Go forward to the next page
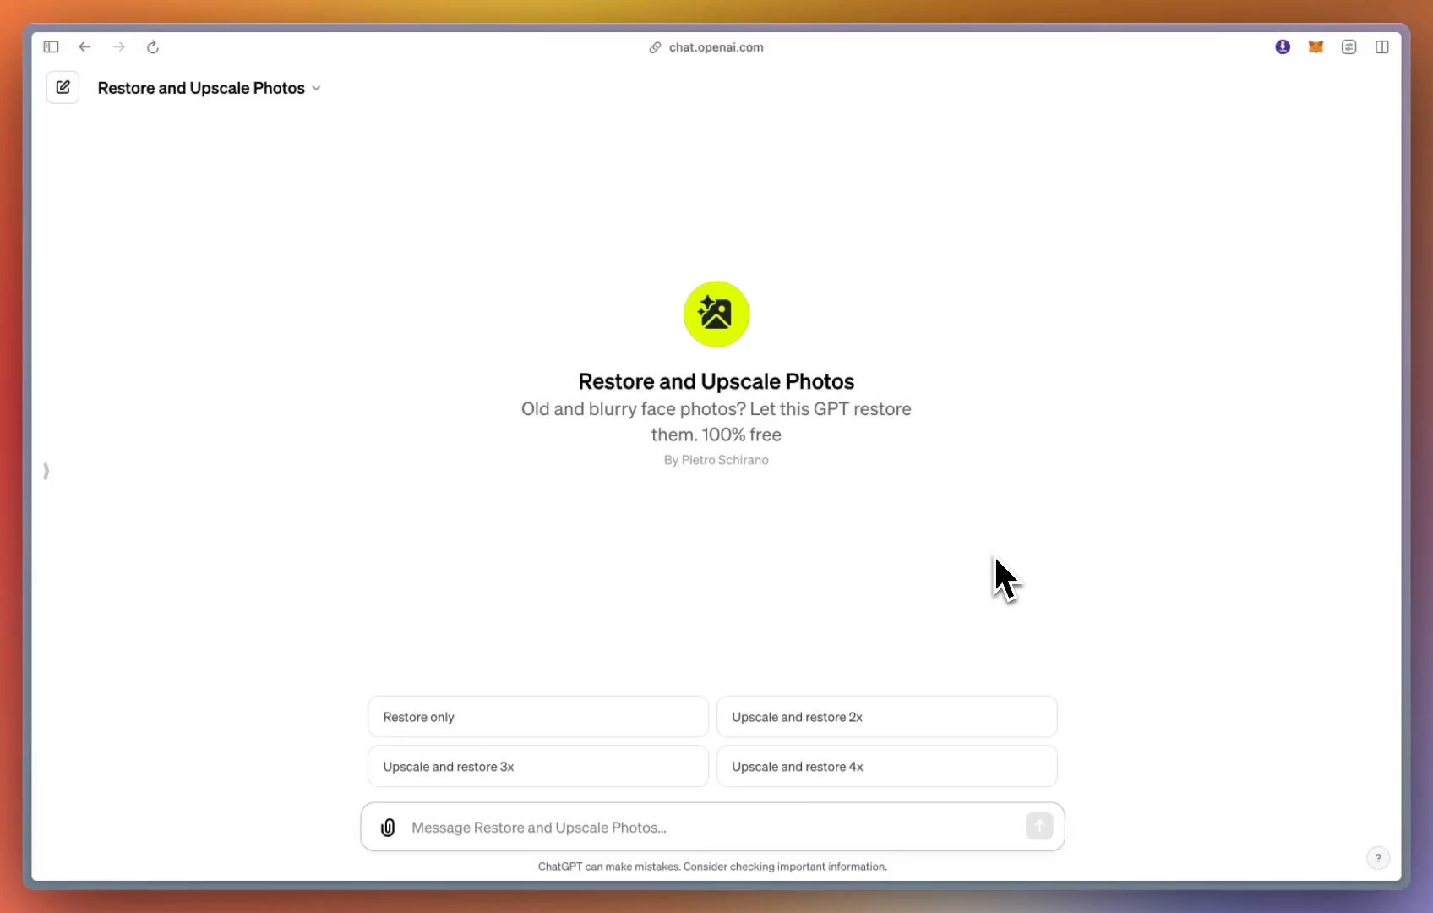Image resolution: width=1433 pixels, height=913 pixels. tap(118, 47)
